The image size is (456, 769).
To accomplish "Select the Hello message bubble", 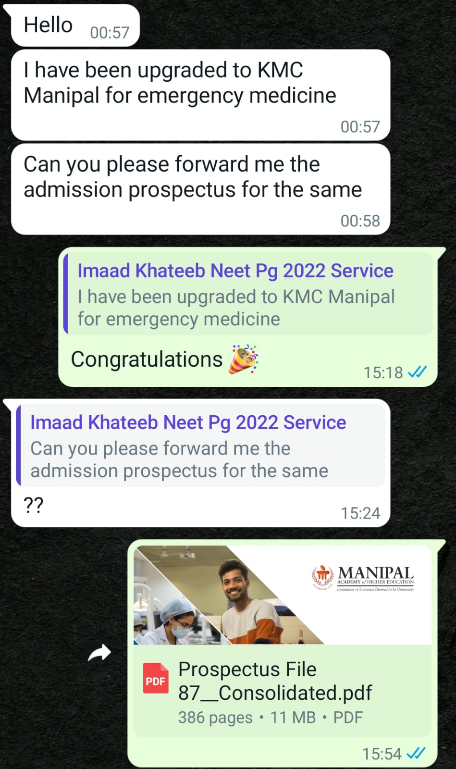I will [x=75, y=25].
